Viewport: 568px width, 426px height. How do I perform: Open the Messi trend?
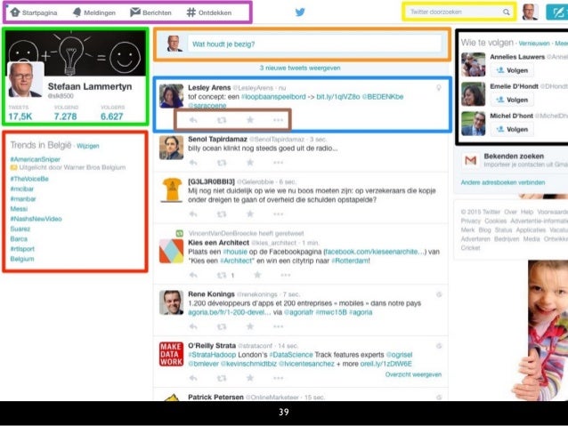pos(19,209)
